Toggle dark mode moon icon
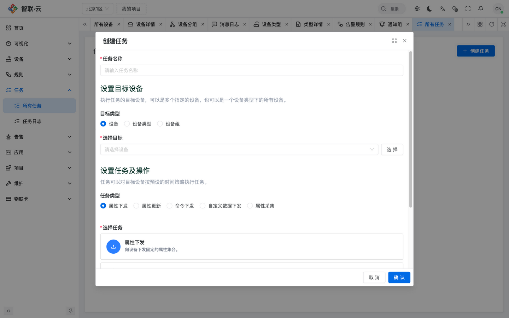Image resolution: width=509 pixels, height=318 pixels. (429, 9)
